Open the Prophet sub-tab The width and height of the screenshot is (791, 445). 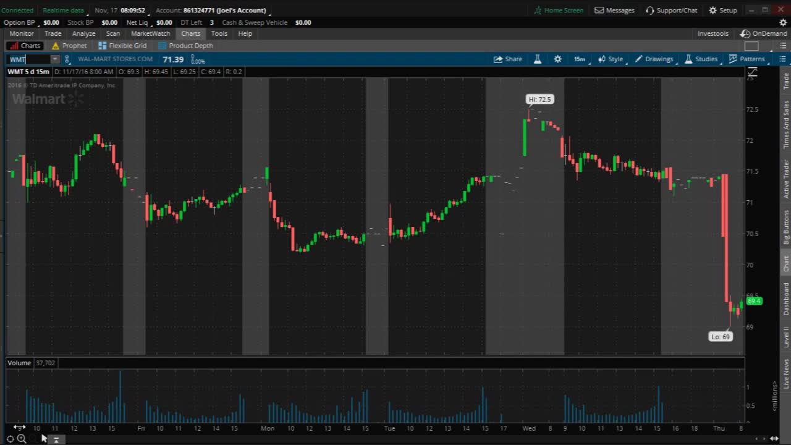point(69,46)
